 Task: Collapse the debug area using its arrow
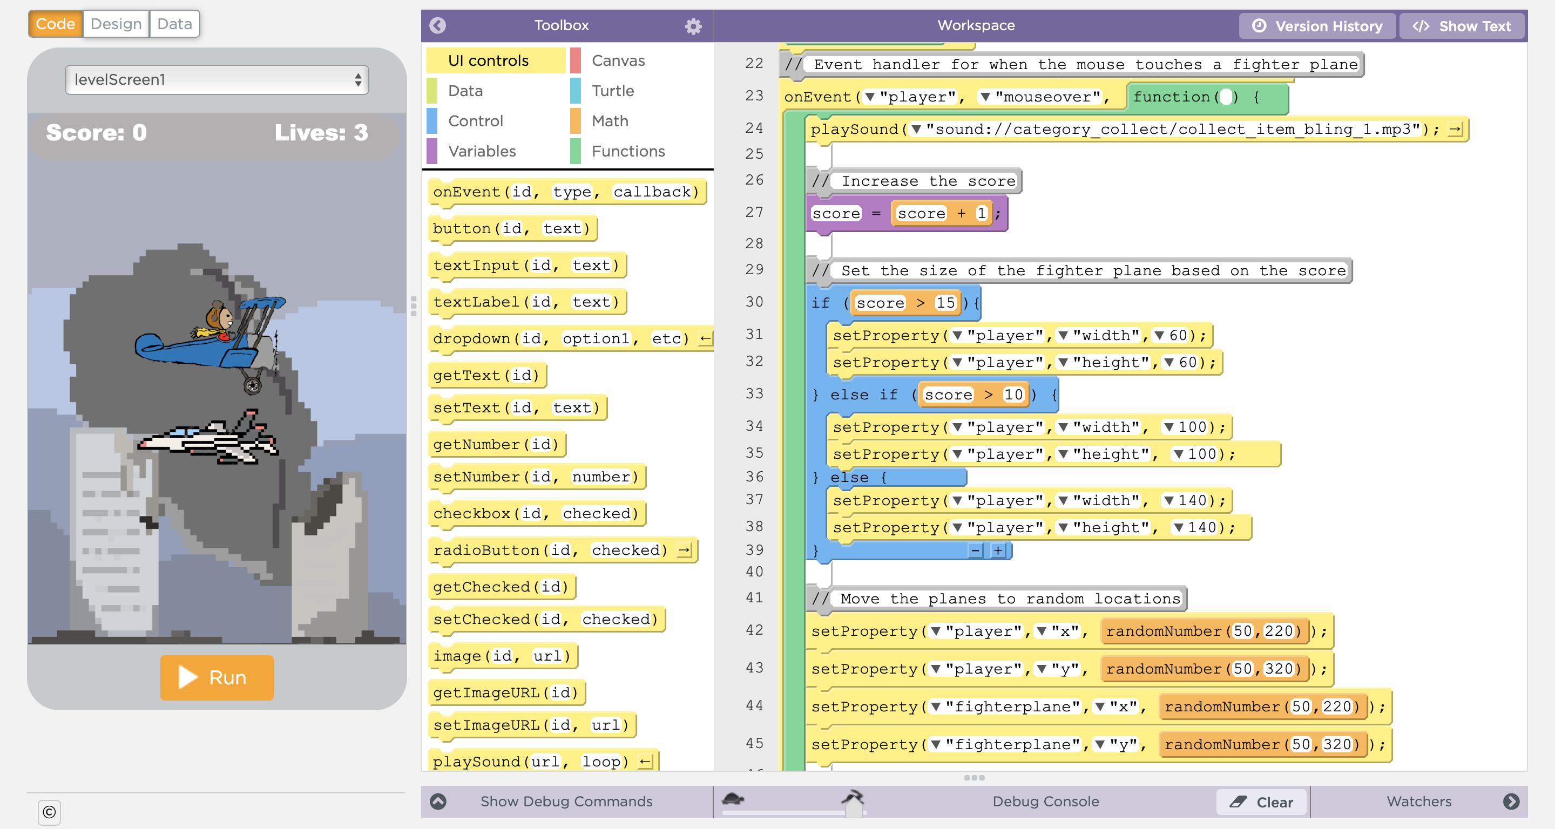point(438,801)
